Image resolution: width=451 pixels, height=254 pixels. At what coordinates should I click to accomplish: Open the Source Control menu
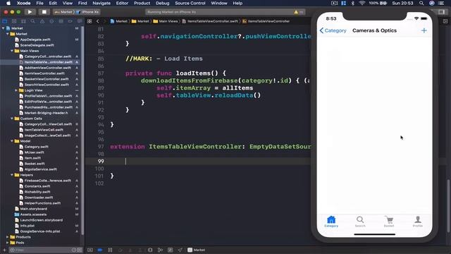point(190,3)
